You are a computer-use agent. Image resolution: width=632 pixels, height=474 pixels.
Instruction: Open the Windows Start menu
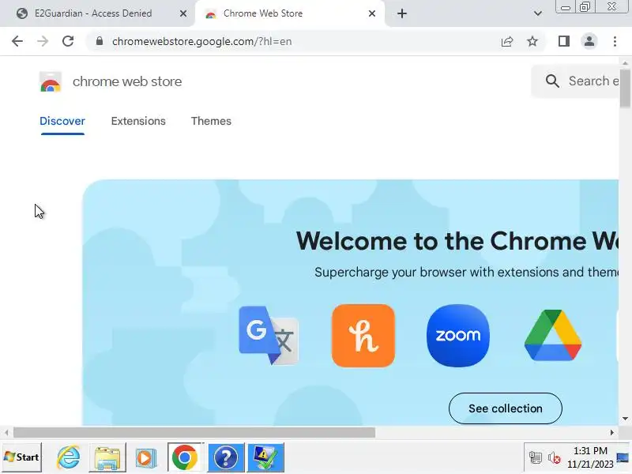coord(21,457)
